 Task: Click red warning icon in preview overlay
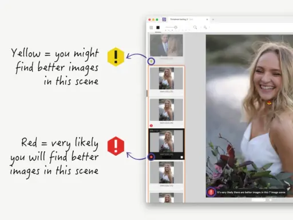(x=211, y=192)
